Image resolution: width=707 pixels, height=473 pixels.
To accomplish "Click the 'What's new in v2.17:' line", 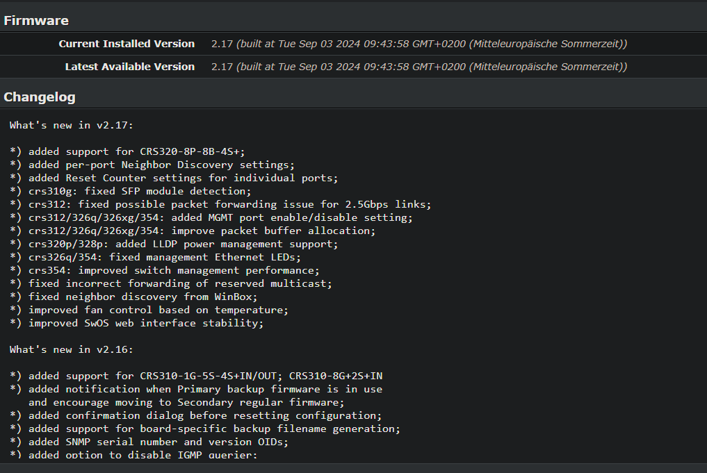I will tap(71, 125).
